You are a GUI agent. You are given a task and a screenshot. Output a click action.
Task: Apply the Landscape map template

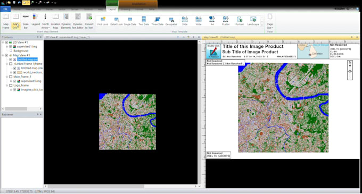253,21
